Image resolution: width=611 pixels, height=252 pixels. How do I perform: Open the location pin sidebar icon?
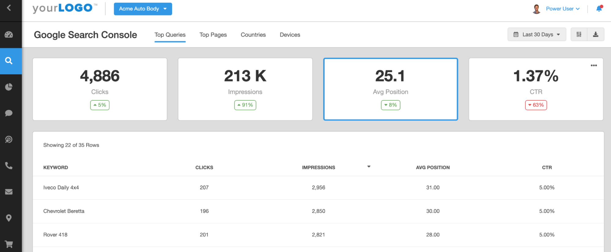point(9,218)
